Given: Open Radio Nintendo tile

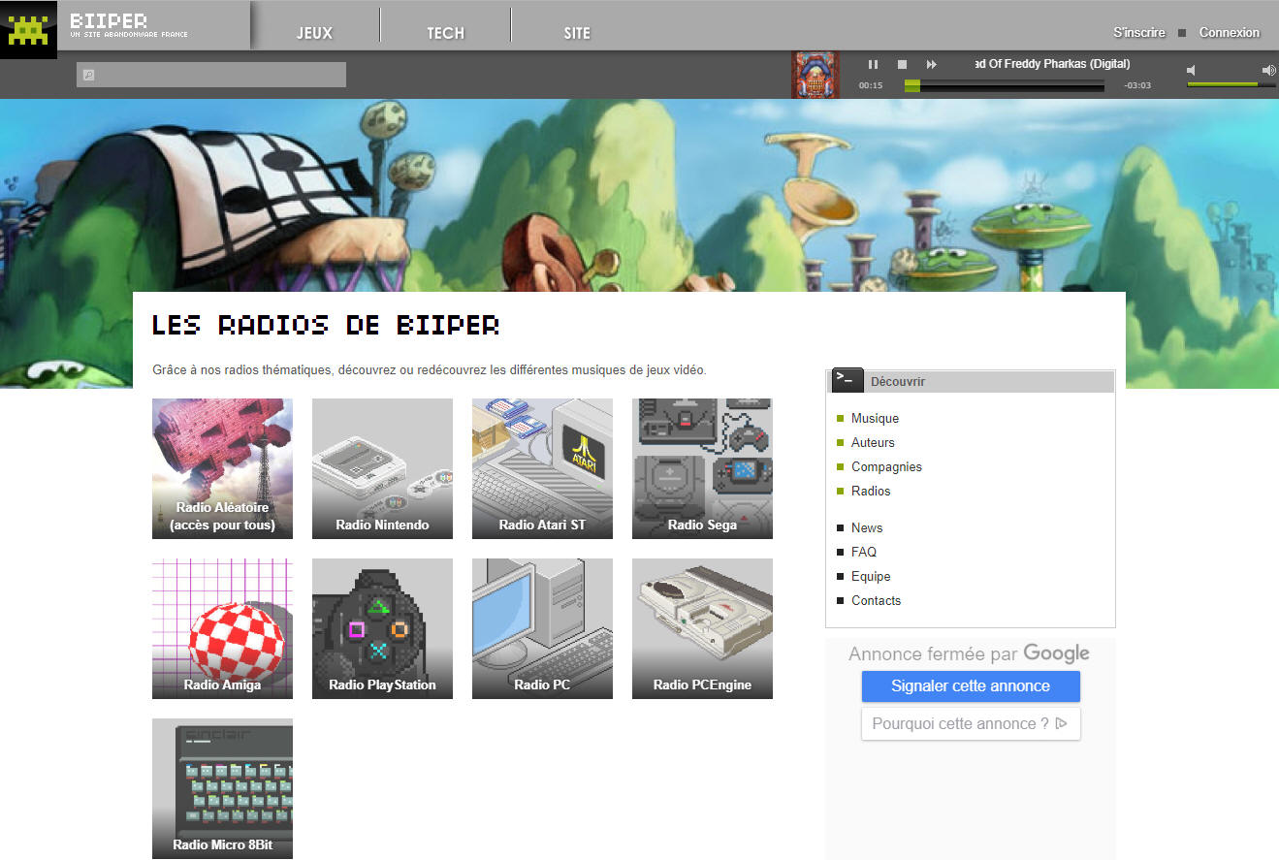Looking at the screenshot, I should (382, 468).
